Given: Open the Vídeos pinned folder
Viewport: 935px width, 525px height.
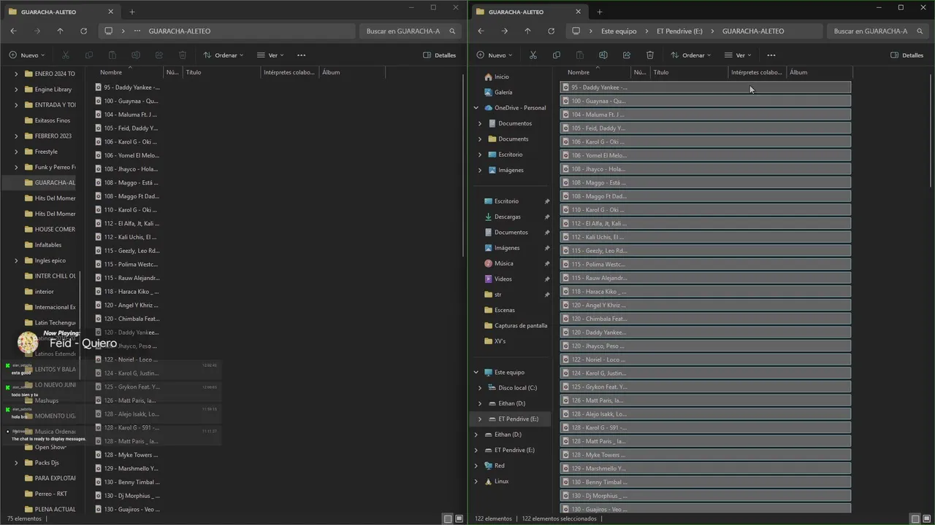Looking at the screenshot, I should pos(503,279).
